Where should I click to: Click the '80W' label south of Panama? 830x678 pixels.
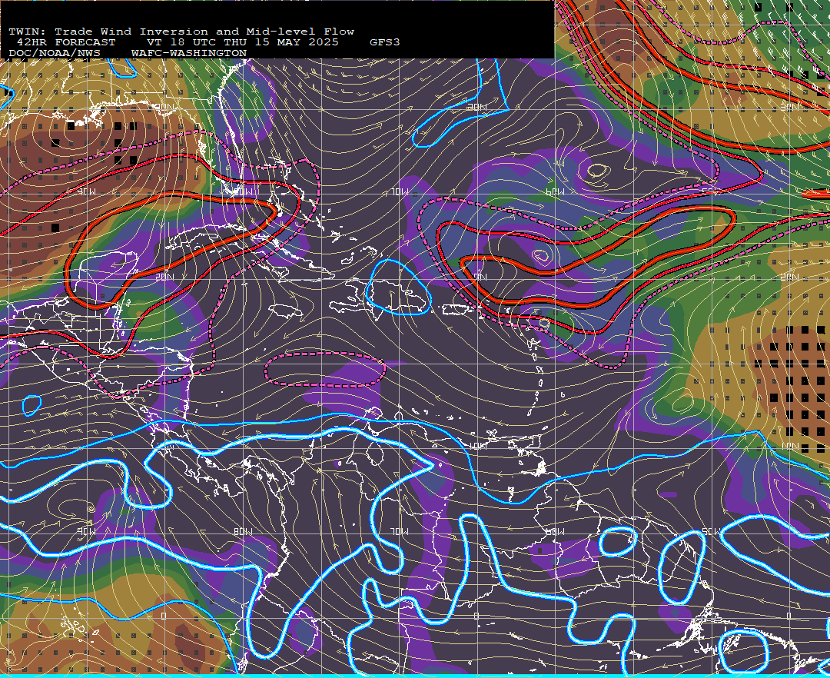[242, 531]
